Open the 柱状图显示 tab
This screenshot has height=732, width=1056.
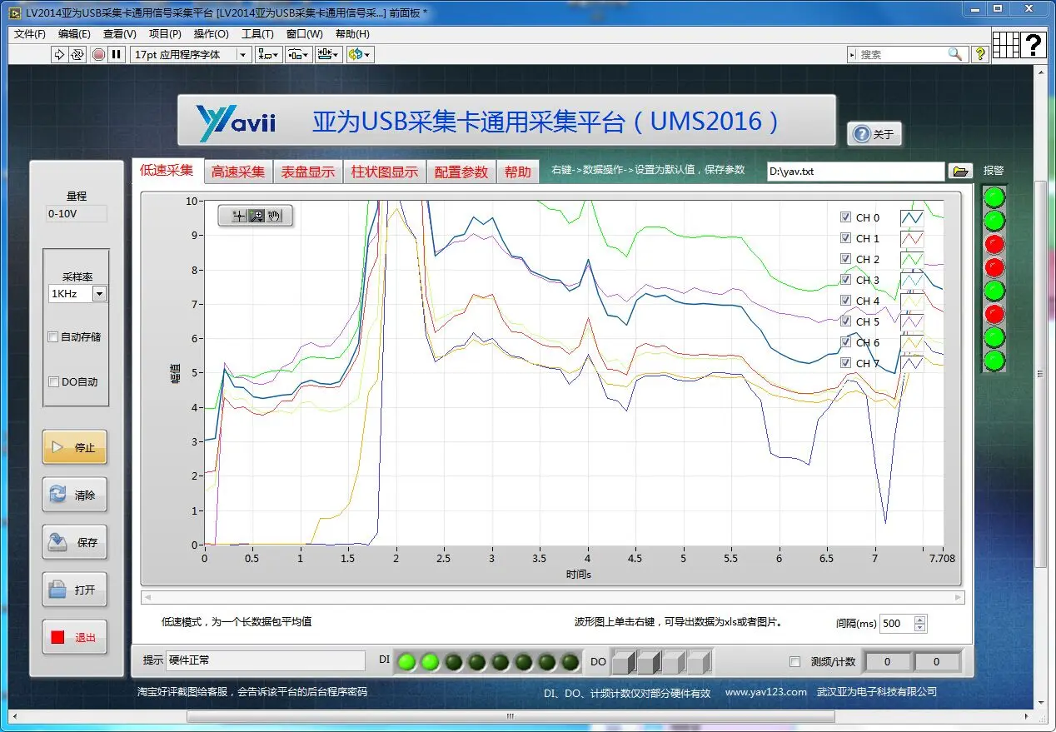385,172
